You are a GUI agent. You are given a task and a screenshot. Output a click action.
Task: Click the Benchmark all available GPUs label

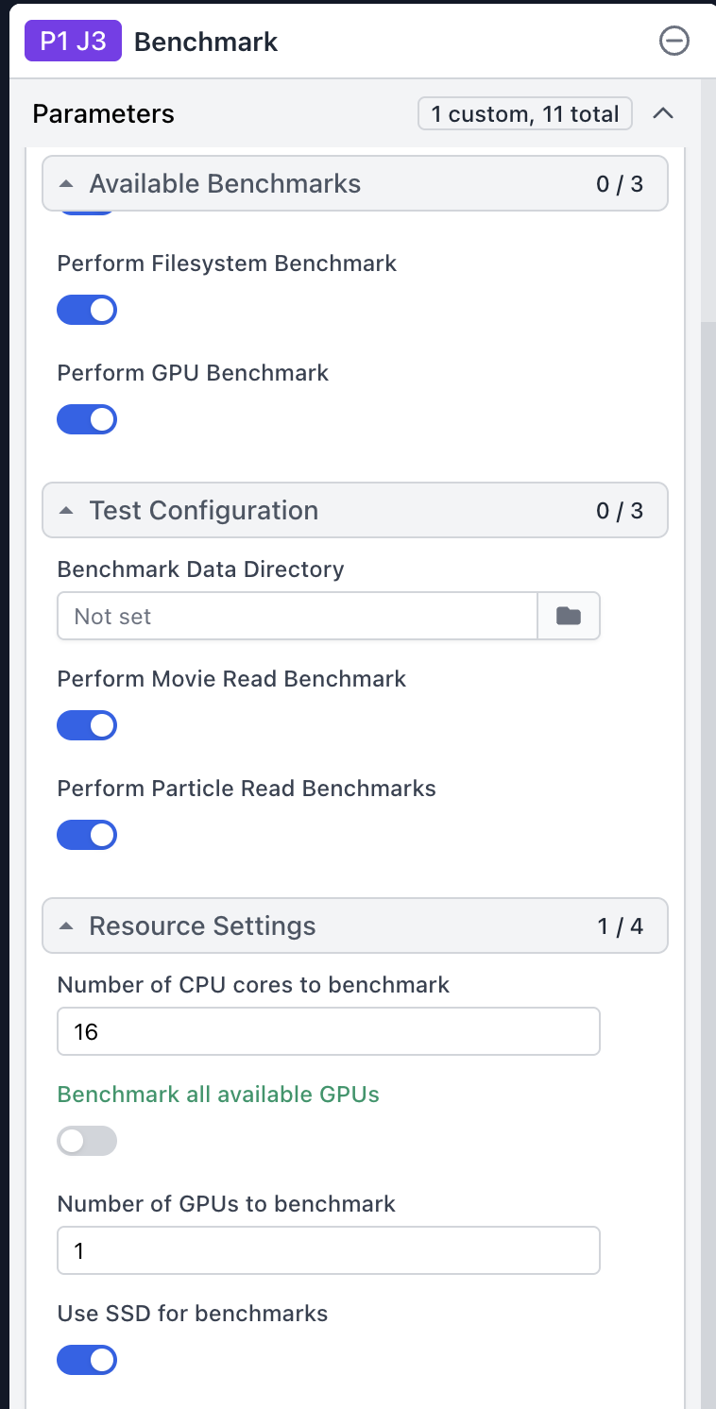coord(218,1095)
